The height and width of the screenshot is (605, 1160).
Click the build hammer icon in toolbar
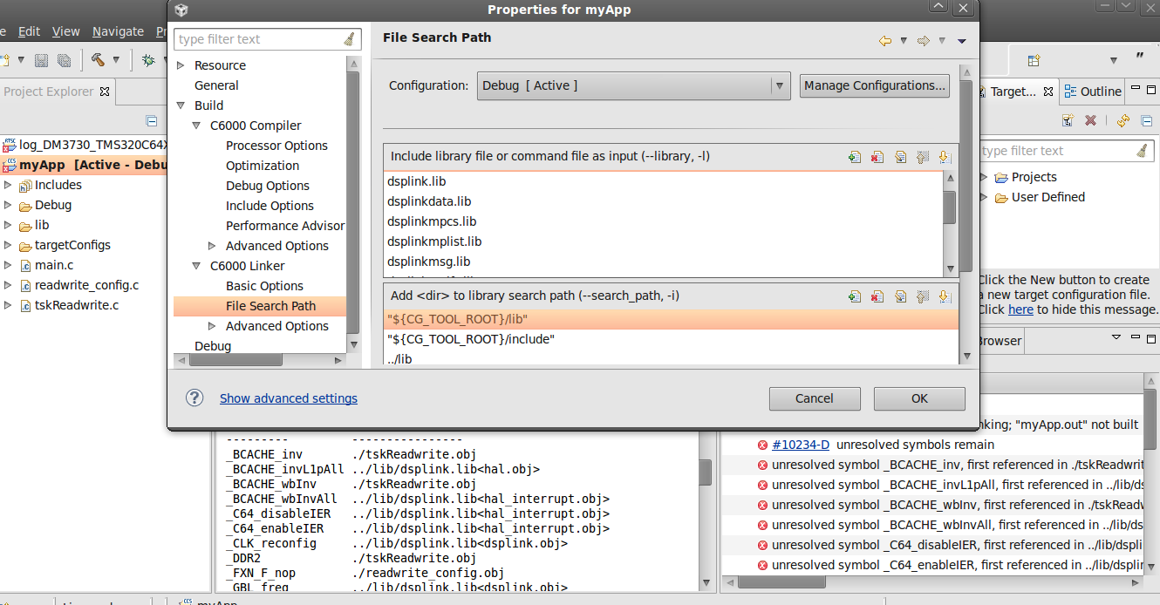[x=98, y=60]
